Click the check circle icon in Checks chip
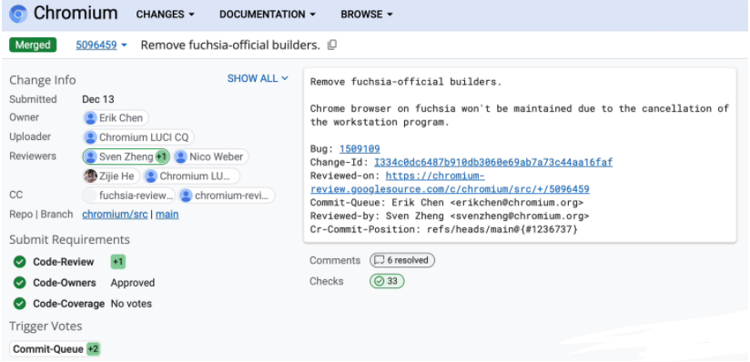 coord(380,281)
